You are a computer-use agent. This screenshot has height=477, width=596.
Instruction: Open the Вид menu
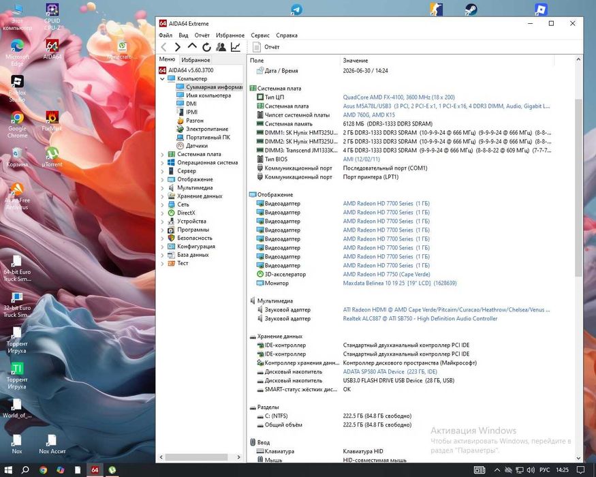tap(184, 35)
